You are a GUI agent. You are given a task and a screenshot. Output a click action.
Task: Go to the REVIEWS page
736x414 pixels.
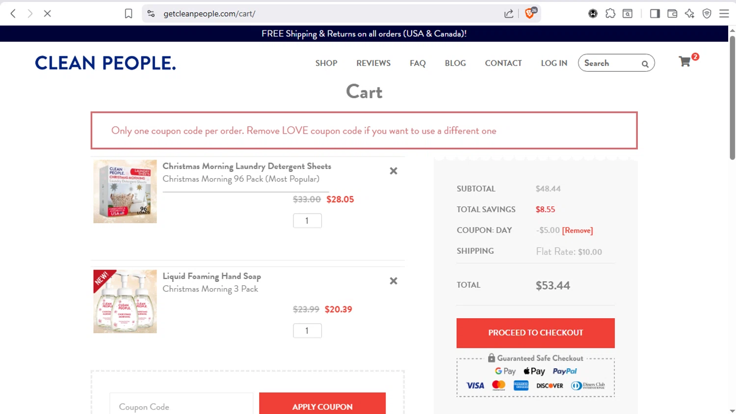pyautogui.click(x=373, y=63)
